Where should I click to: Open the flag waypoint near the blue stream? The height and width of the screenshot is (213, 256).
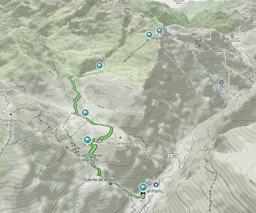click(x=99, y=66)
